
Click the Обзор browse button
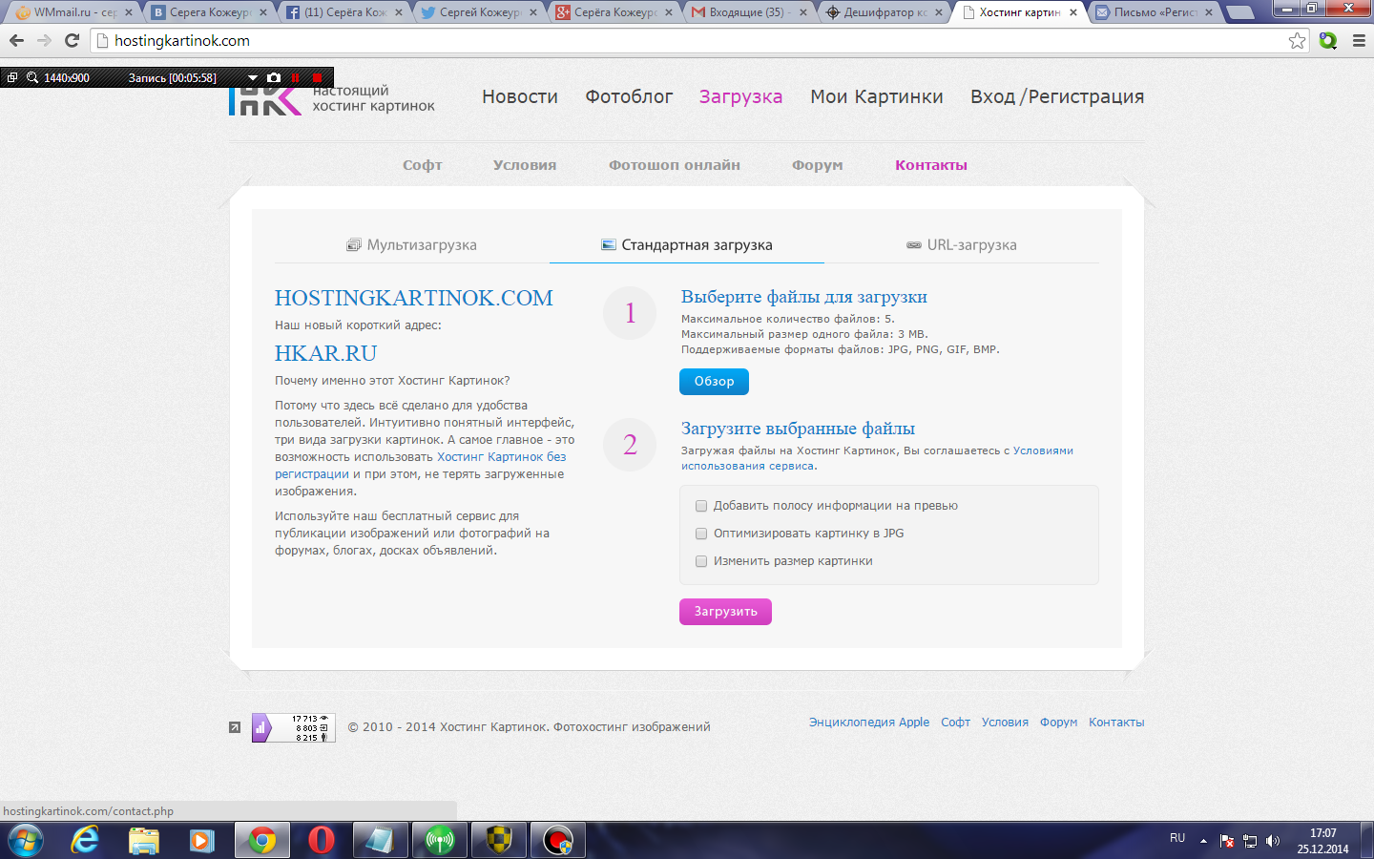714,382
